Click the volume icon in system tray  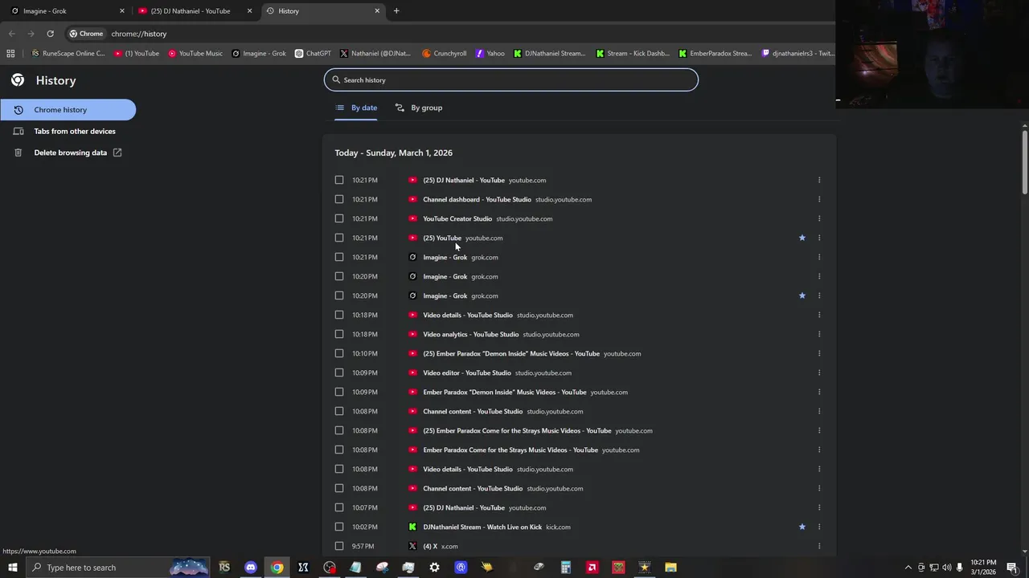pyautogui.click(x=946, y=568)
